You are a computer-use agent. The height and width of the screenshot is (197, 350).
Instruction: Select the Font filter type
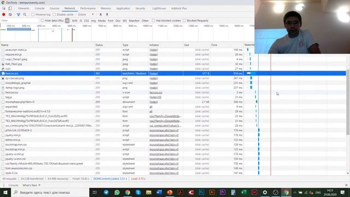(x=110, y=21)
